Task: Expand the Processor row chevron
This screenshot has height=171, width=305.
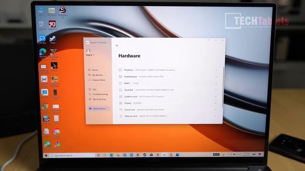Action: pyautogui.click(x=216, y=70)
